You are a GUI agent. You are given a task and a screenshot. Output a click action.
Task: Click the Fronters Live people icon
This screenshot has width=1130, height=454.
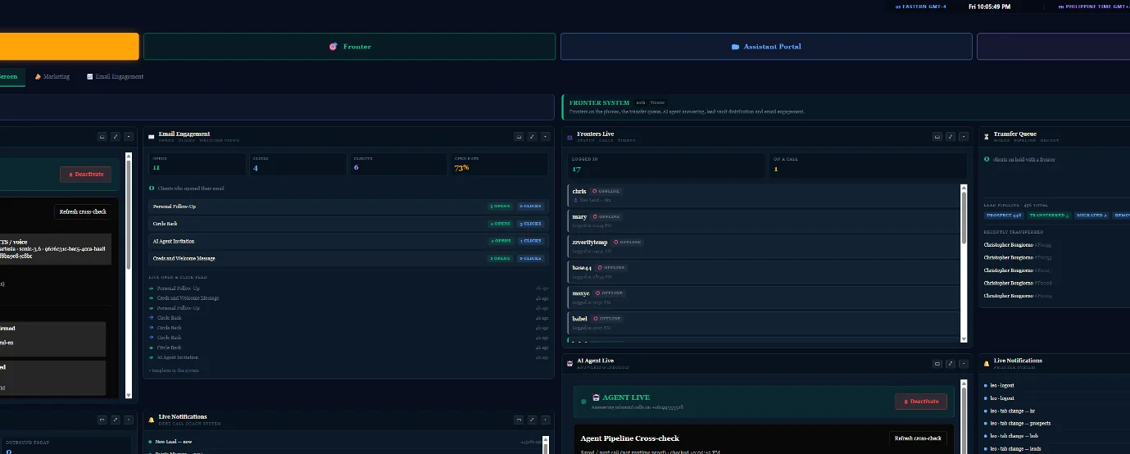click(570, 137)
